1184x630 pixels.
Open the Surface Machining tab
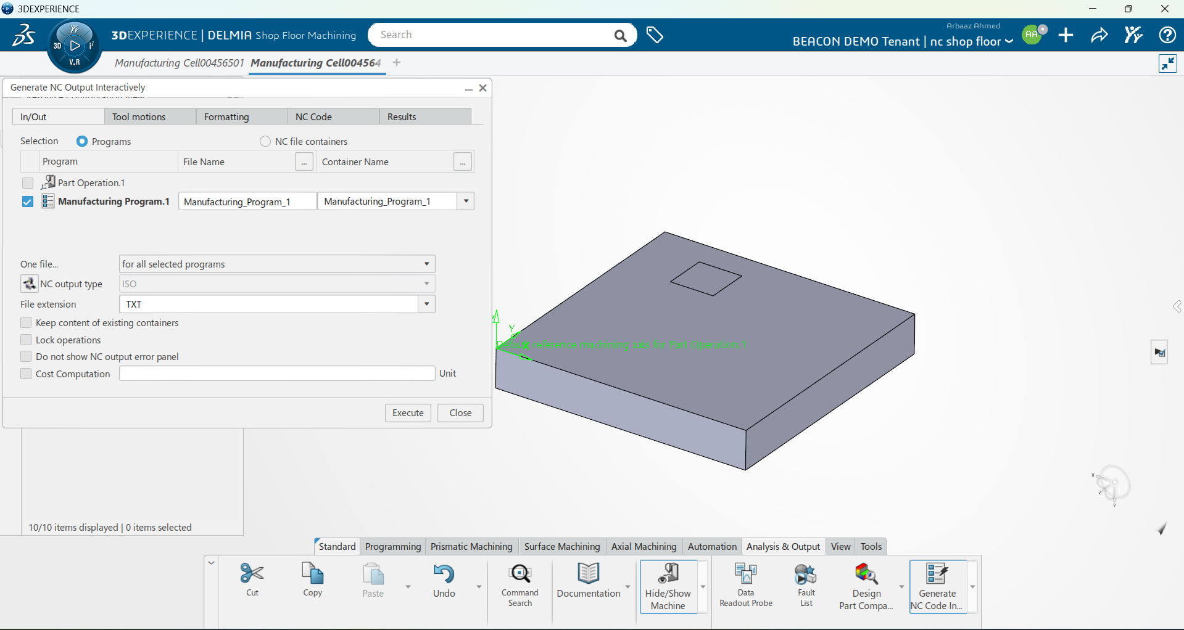coord(562,546)
